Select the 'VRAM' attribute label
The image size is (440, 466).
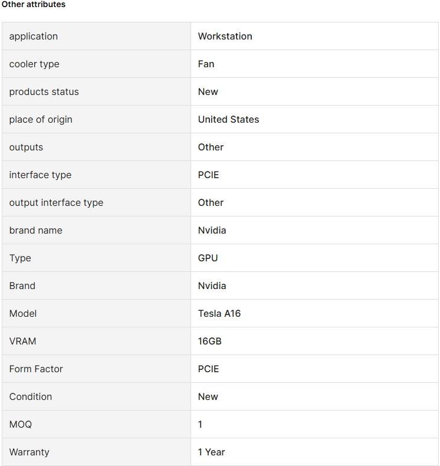[x=22, y=341]
